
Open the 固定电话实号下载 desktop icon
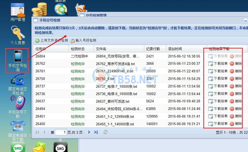point(18,131)
